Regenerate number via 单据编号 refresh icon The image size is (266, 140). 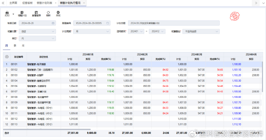point(108,23)
